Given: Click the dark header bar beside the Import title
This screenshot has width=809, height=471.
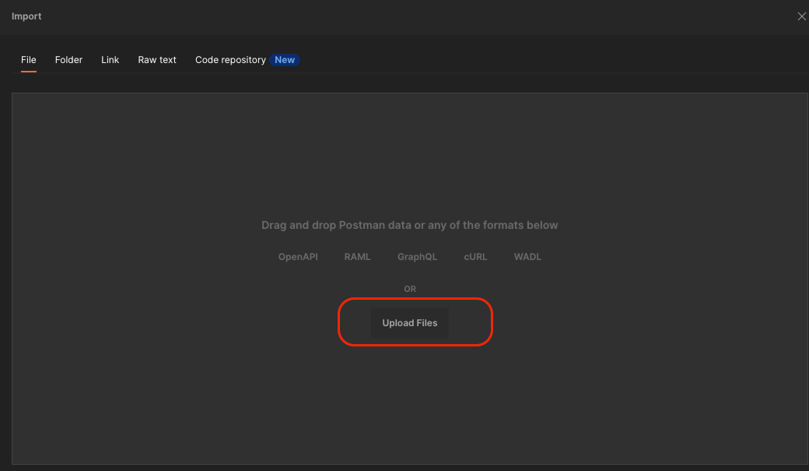Looking at the screenshot, I should 389,16.
